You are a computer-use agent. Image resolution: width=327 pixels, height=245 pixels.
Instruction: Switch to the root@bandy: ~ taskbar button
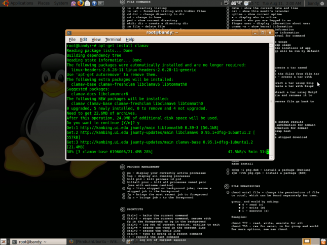coord(39,241)
